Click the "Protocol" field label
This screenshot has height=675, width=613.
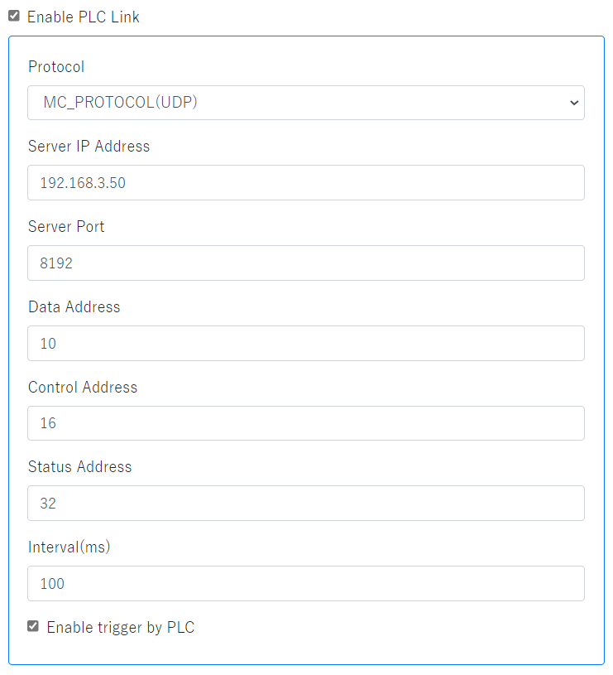[56, 66]
